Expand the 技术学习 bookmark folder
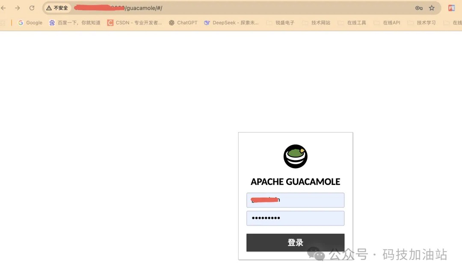Screen dimensions: 462x273 pos(422,23)
